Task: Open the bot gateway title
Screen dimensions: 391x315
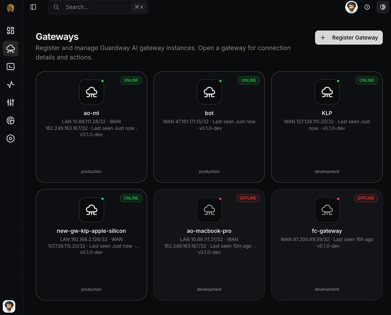Action: click(x=209, y=113)
